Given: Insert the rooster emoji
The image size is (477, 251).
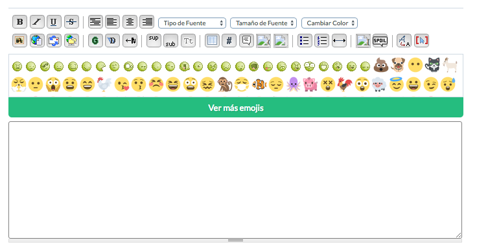Looking at the screenshot, I should click(x=345, y=84).
